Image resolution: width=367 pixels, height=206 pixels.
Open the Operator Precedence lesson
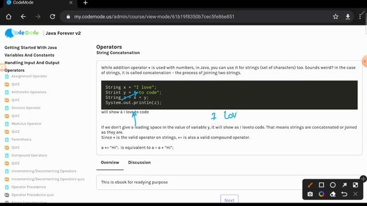click(29, 187)
